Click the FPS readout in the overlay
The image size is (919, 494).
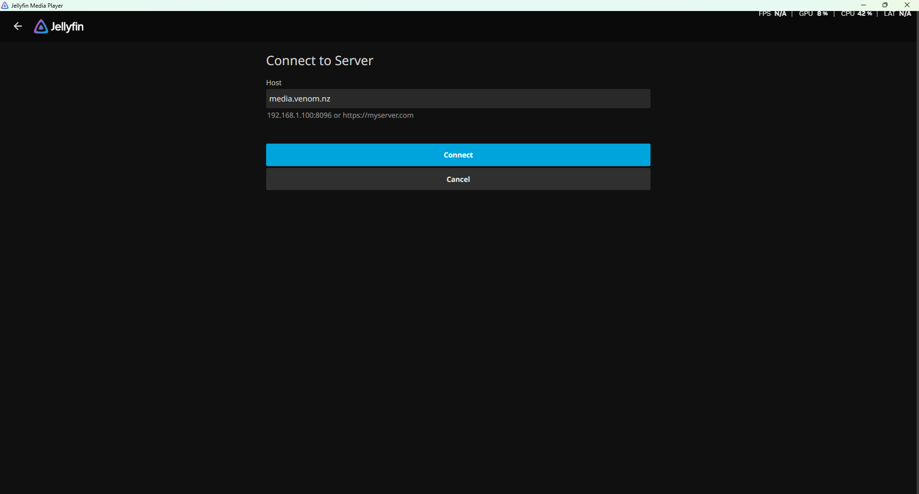pos(772,13)
